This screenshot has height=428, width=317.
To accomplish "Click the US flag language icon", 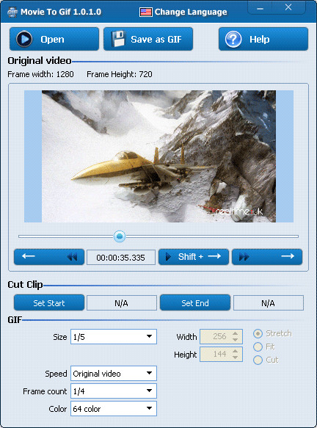I will (x=146, y=12).
